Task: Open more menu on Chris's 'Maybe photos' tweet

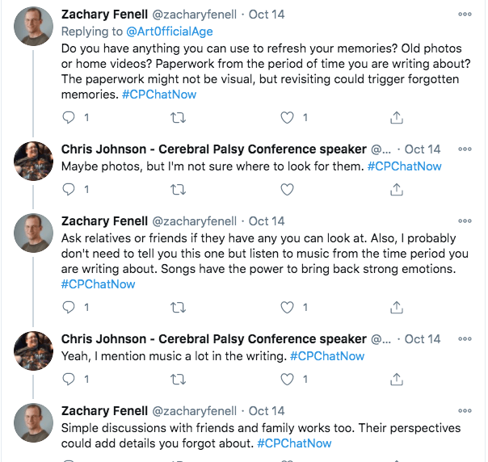Action: tap(465, 149)
